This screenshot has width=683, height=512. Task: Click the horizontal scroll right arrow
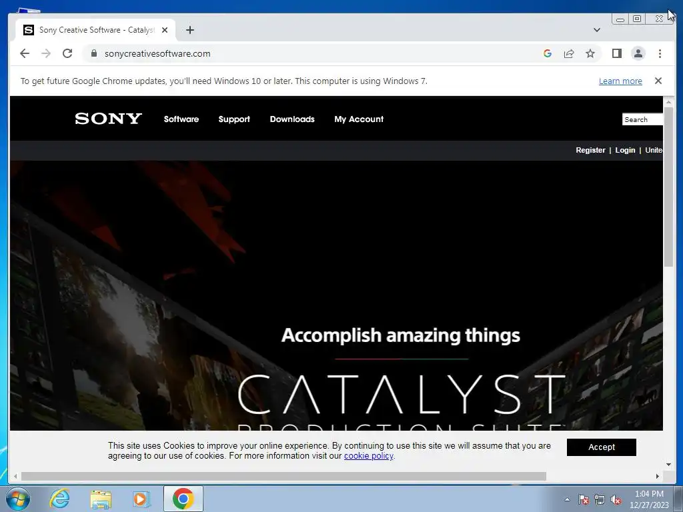point(657,476)
